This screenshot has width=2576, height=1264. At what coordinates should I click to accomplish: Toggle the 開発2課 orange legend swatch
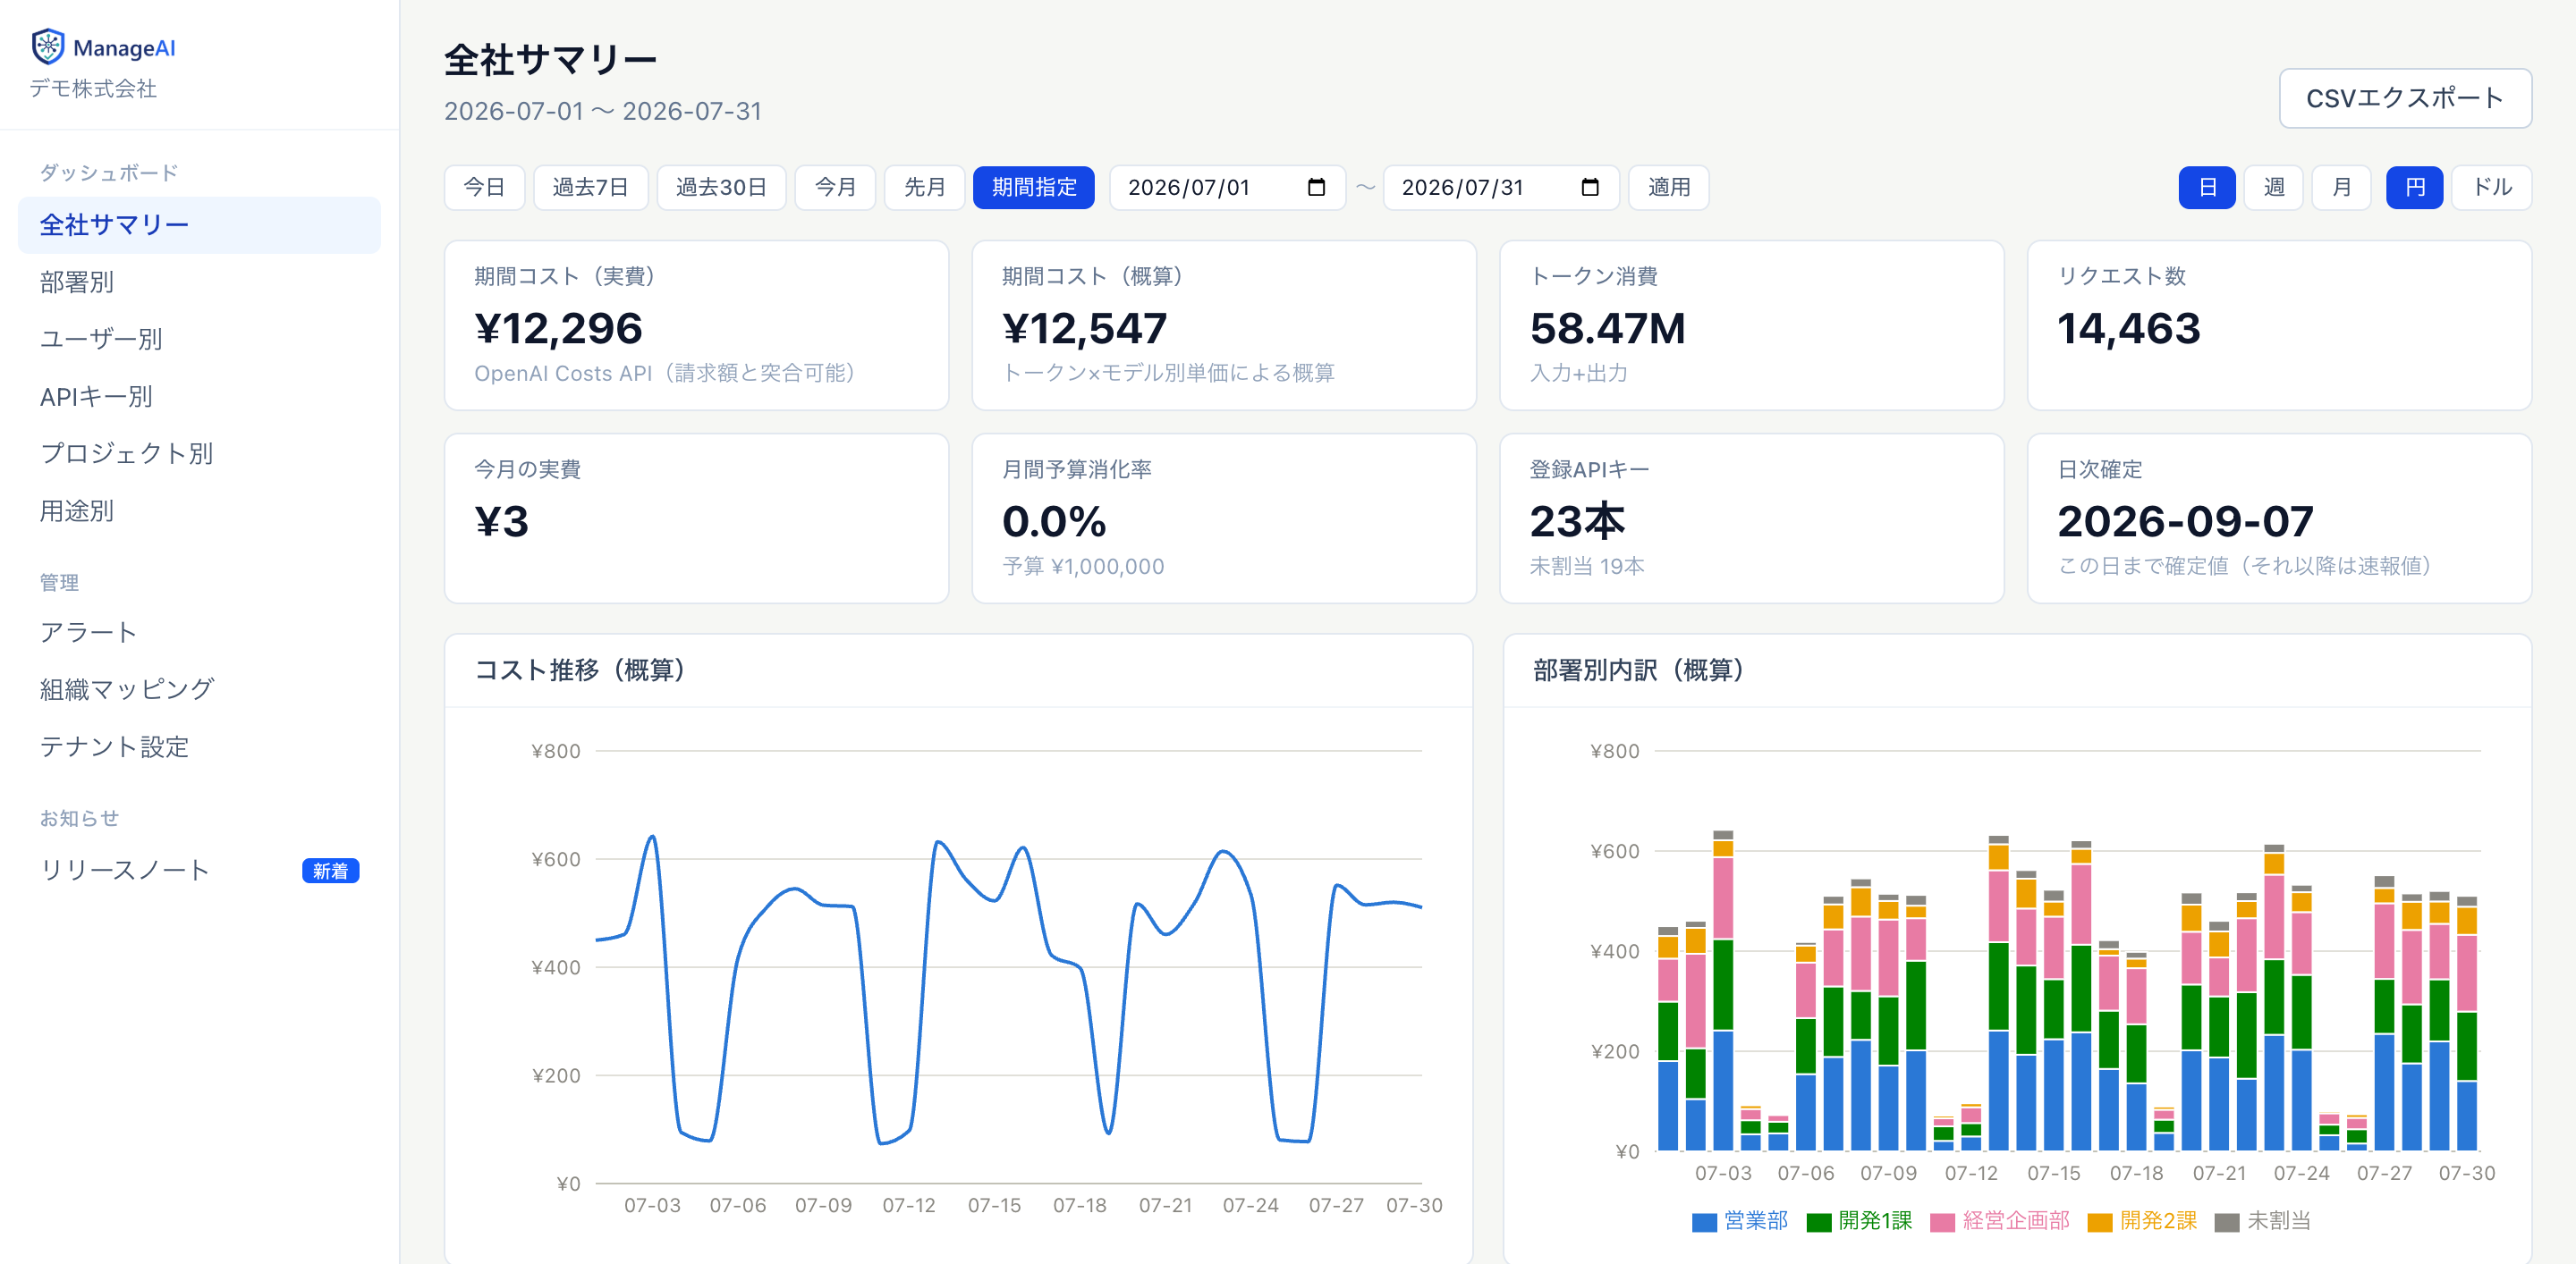click(x=2100, y=1222)
